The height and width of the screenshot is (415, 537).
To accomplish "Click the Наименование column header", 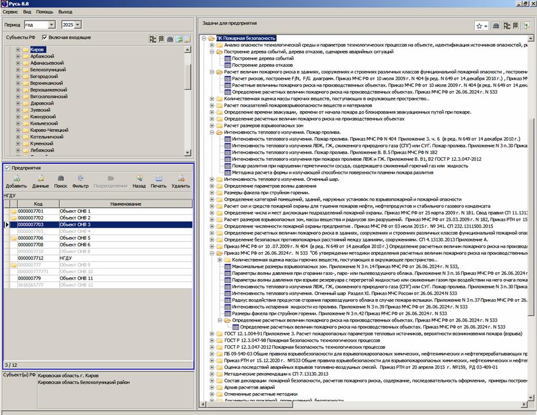I will pos(125,204).
